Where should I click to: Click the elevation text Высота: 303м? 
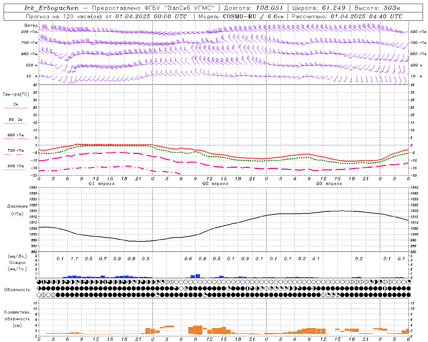point(377,8)
